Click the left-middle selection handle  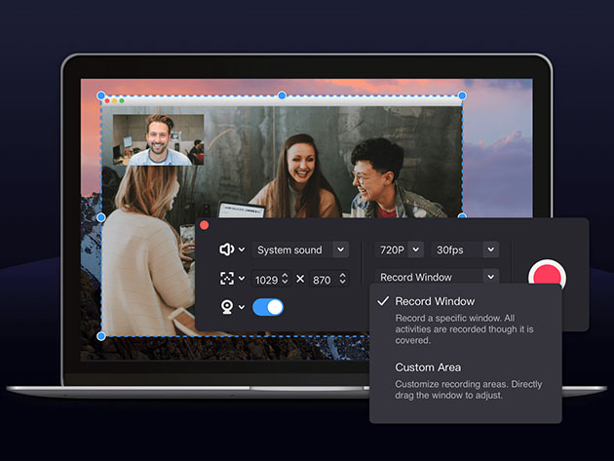(x=101, y=217)
